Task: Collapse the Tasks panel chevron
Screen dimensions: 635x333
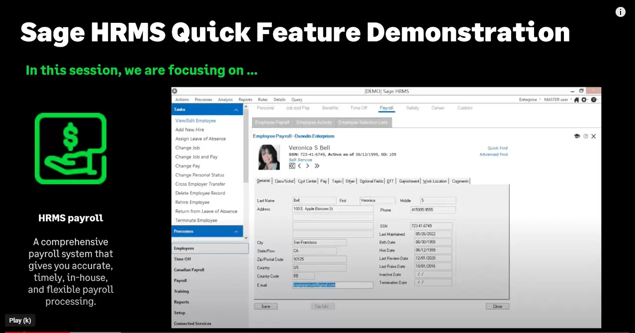Action: [236, 110]
